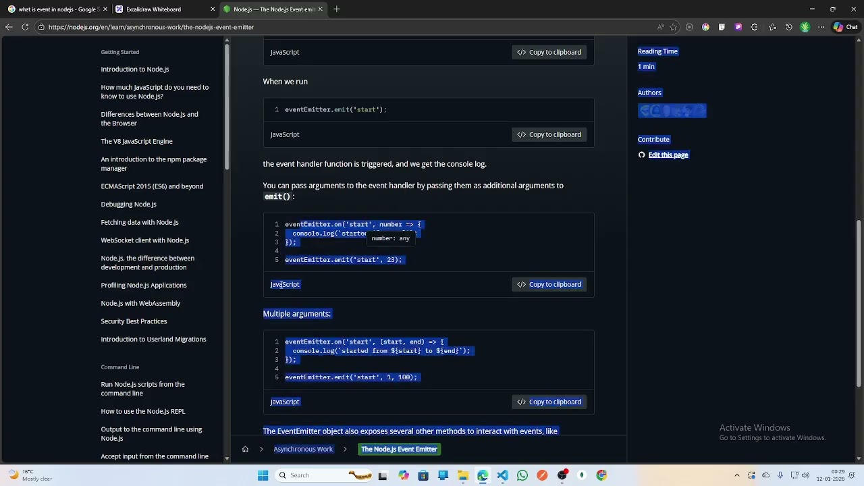Open a new browser tab
Viewport: 864px width, 486px height.
[336, 9]
